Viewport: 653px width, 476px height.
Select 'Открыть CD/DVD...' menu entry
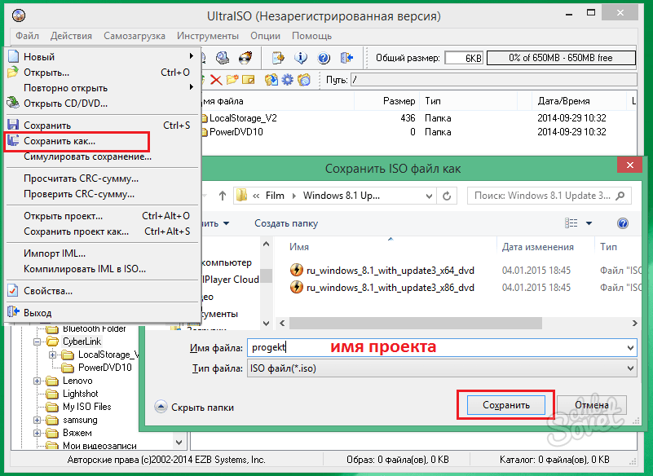(x=101, y=104)
